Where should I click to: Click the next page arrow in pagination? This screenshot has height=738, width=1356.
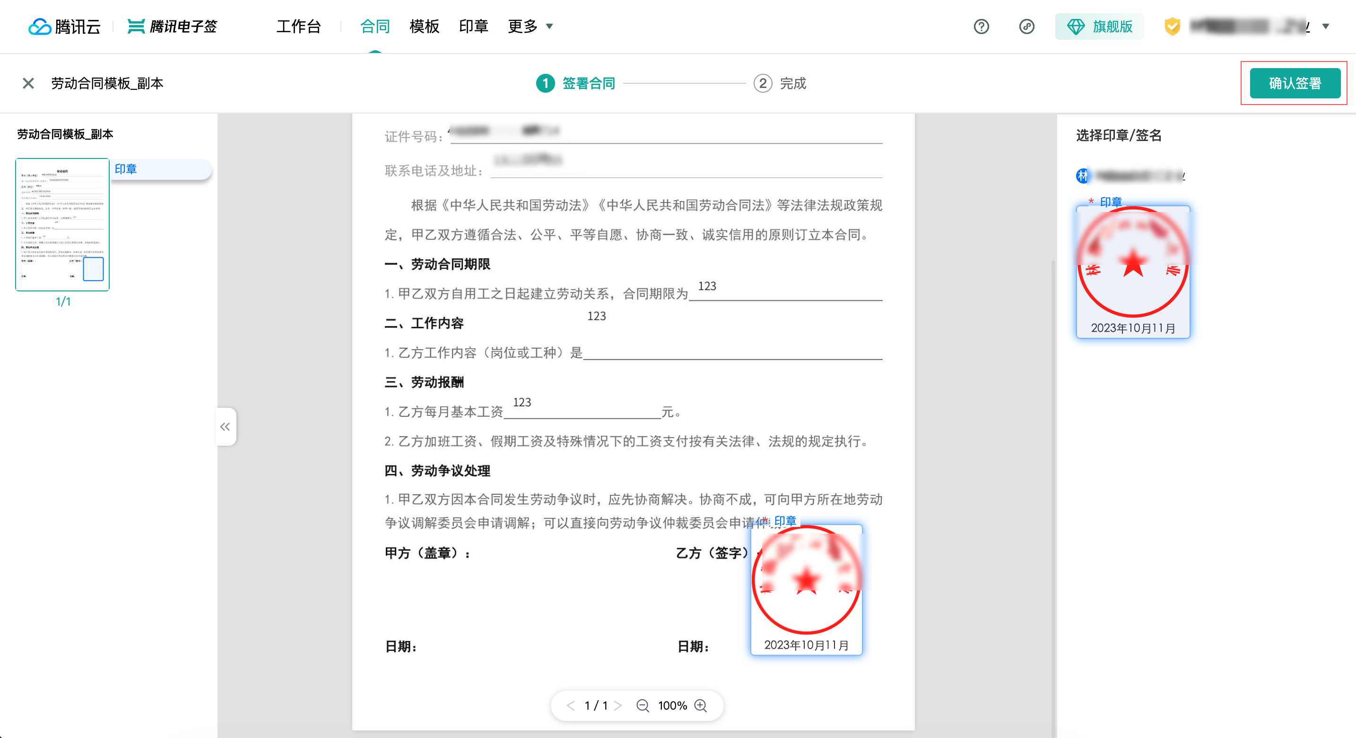(x=619, y=705)
